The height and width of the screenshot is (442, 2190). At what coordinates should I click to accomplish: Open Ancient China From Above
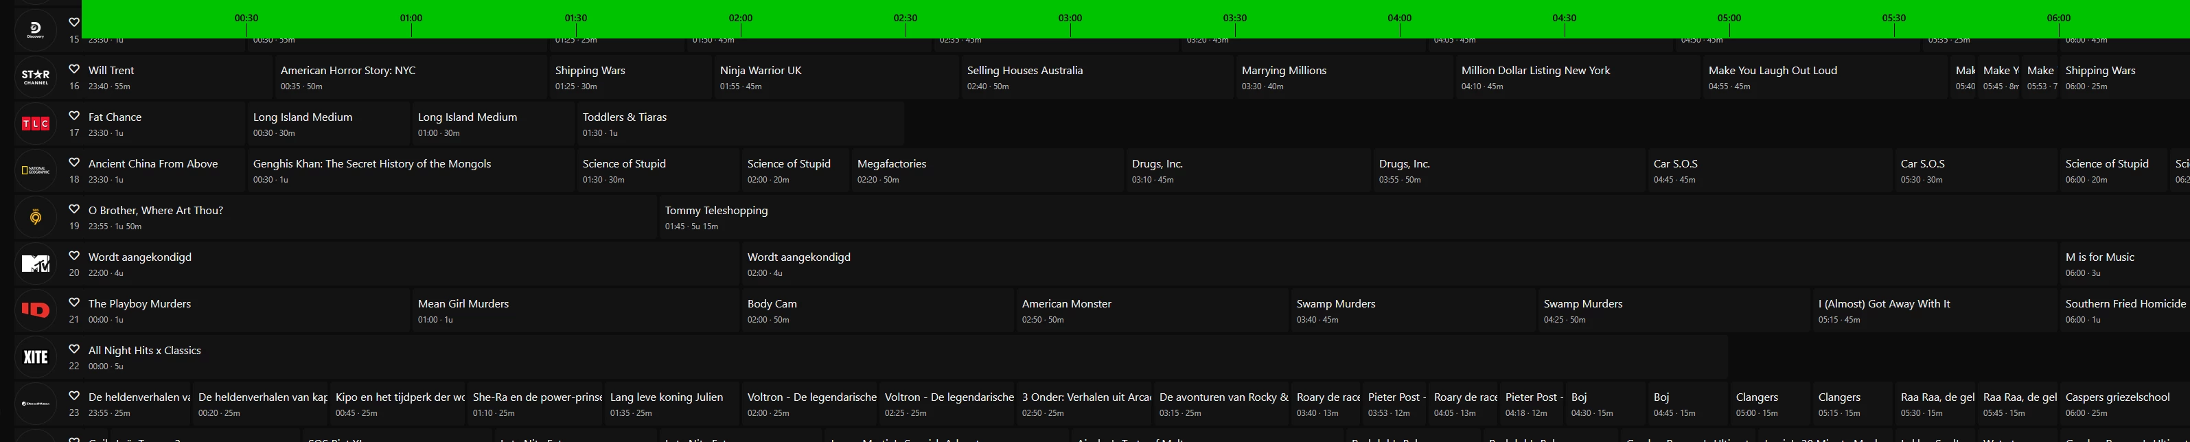pos(163,171)
